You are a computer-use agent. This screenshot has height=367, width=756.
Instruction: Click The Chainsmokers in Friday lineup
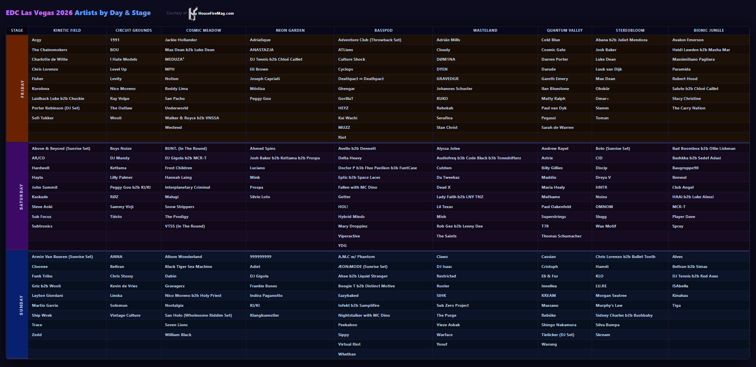50,50
